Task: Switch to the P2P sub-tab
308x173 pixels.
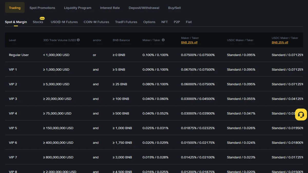Action: click(177, 22)
